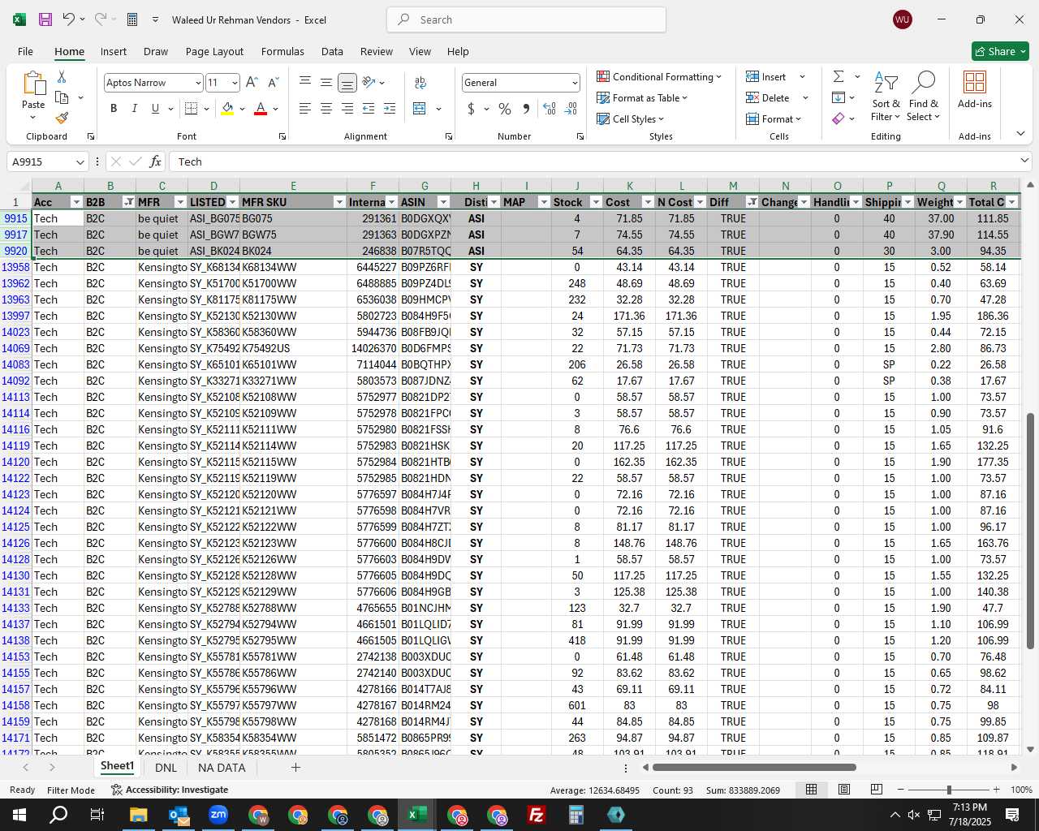
Task: Click Accessibility: Investigate in status bar
Action: (170, 790)
